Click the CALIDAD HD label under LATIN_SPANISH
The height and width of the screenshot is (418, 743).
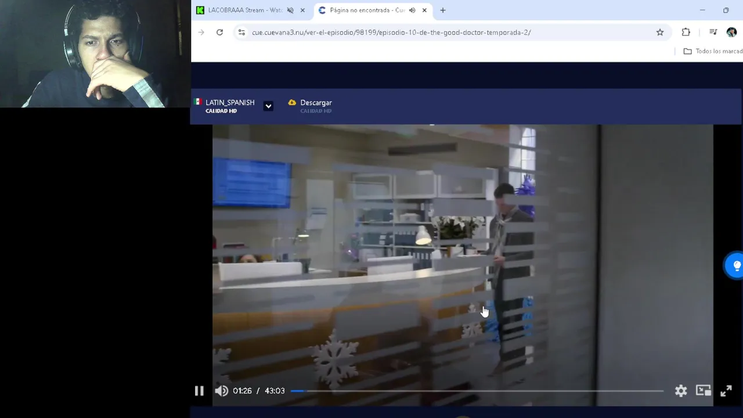[221, 111]
